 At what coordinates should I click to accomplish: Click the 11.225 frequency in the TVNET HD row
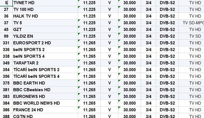coord(89,3)
